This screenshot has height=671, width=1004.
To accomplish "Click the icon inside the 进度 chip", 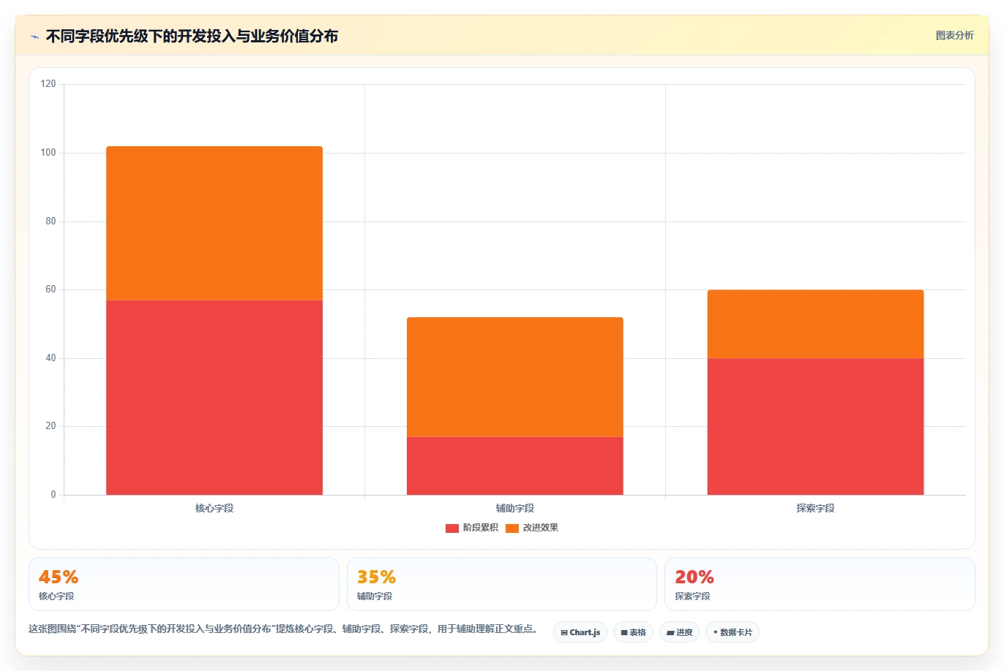I will click(x=670, y=633).
